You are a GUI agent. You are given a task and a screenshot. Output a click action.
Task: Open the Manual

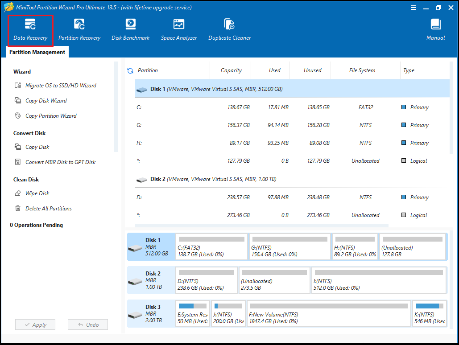[x=435, y=30]
